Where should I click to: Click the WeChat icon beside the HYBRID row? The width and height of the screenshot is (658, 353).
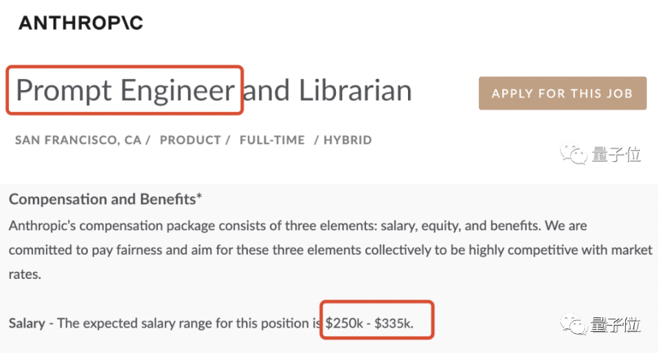[x=574, y=154]
